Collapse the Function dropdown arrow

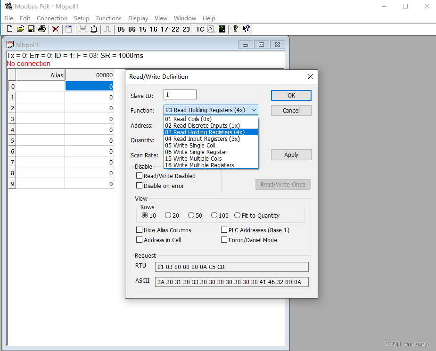click(x=254, y=110)
